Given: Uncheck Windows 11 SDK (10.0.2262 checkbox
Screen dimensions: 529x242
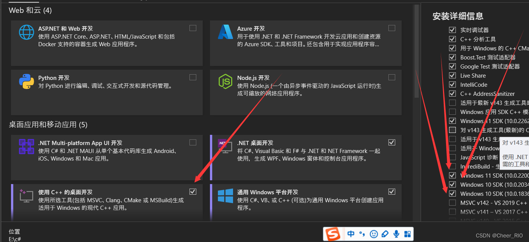Looking at the screenshot, I should [452, 121].
